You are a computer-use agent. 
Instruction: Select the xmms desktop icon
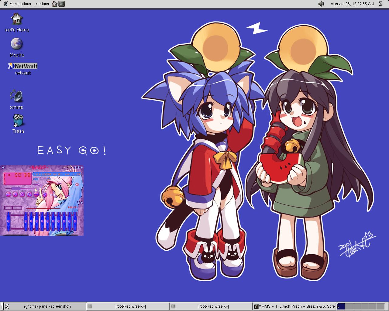pyautogui.click(x=16, y=100)
